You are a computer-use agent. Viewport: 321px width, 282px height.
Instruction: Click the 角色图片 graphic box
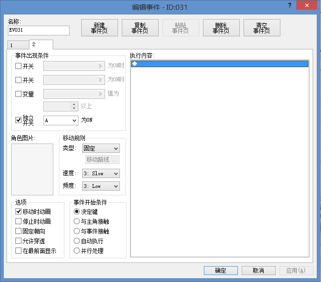click(32, 169)
